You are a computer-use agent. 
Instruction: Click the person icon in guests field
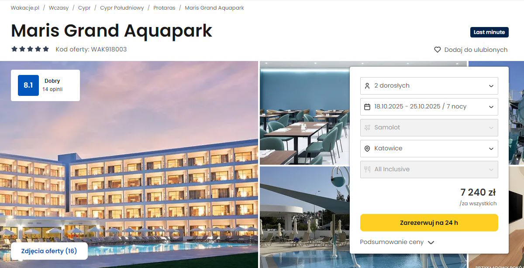coord(367,86)
